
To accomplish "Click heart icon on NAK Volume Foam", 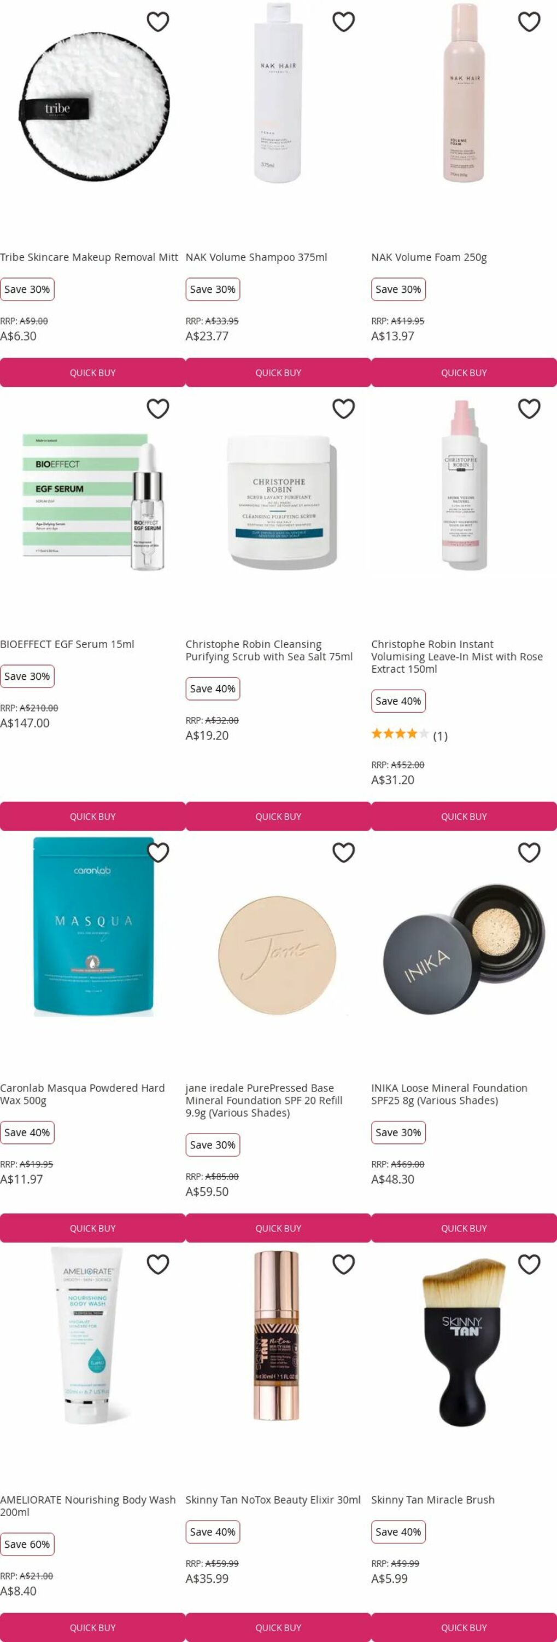I will click(529, 22).
